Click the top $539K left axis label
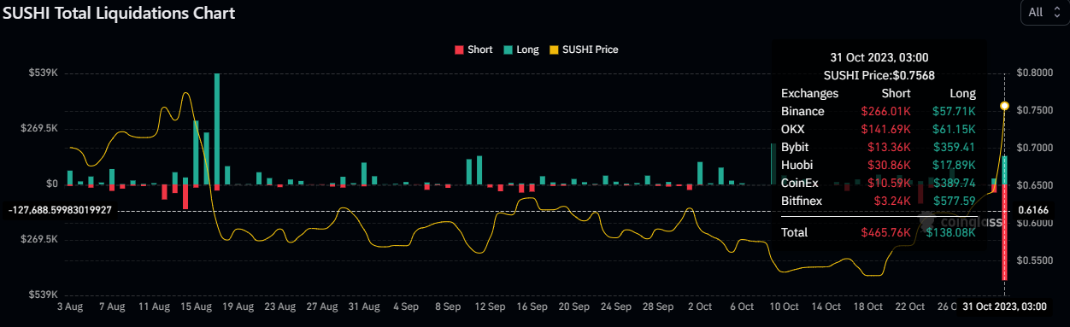The height and width of the screenshot is (327, 1070). point(43,73)
